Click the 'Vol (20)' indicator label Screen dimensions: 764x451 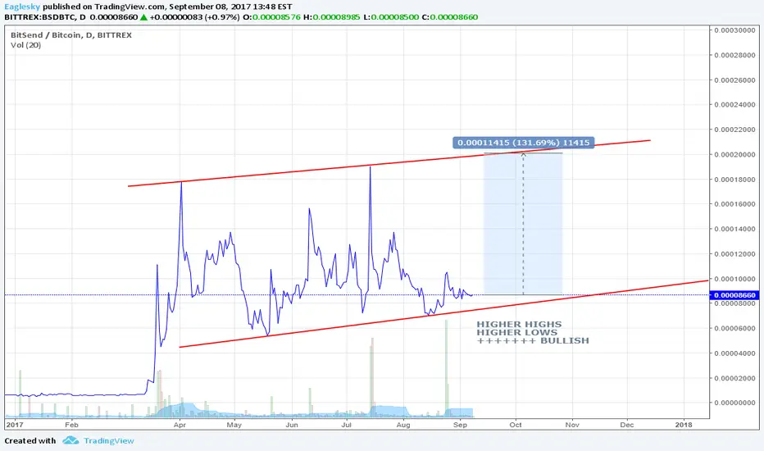(26, 45)
